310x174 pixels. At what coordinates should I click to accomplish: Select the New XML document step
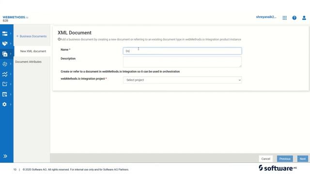tap(33, 51)
